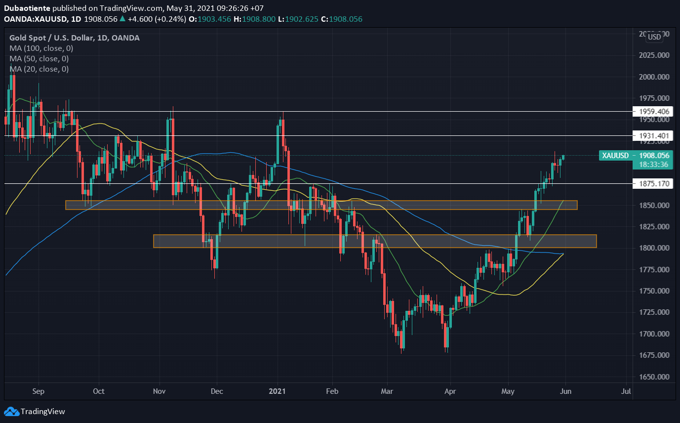Click the 1875.170 horizontal line price label
Screen dimensions: 680x423
click(x=653, y=184)
